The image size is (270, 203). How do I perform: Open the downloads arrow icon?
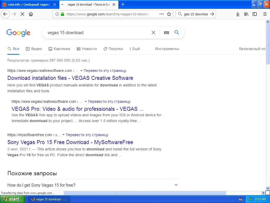point(238,14)
